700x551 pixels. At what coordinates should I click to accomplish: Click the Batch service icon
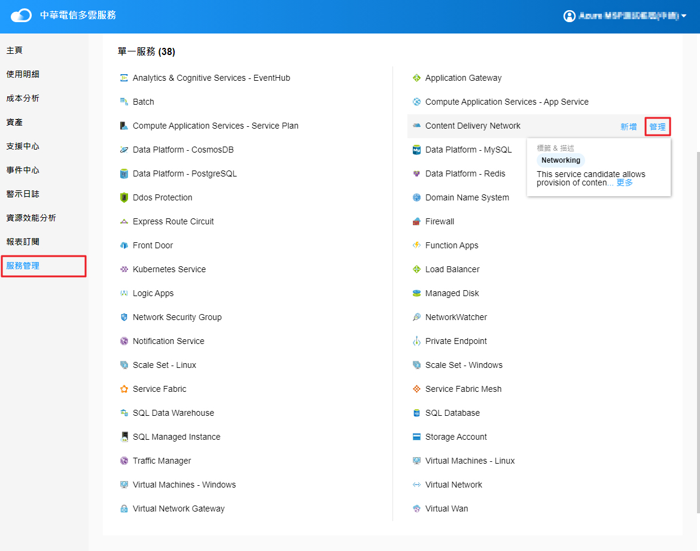124,102
